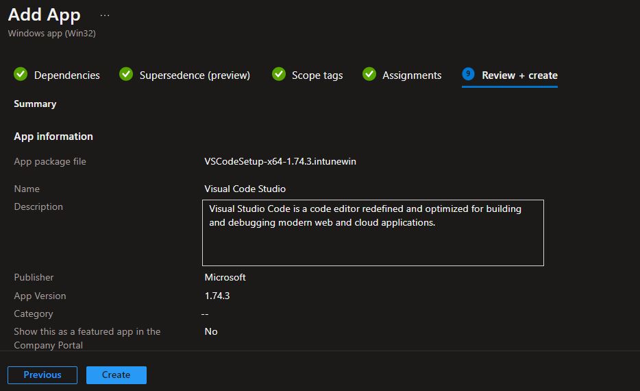Click the App Version label

click(x=40, y=296)
